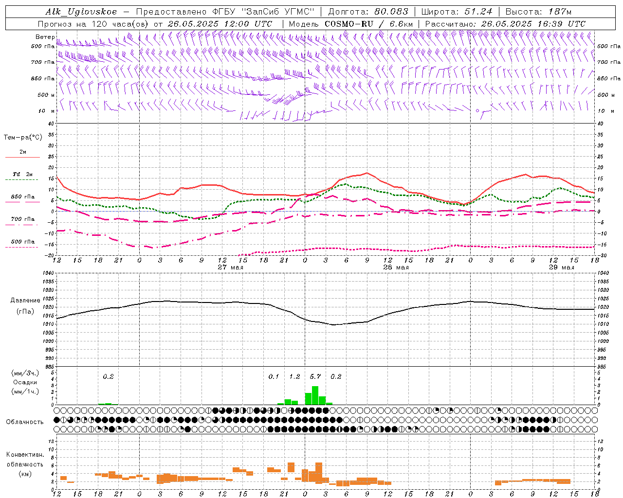Click the "850 гПа" temperature legend entry
Screen dimensions: 623x498
[x=23, y=197]
